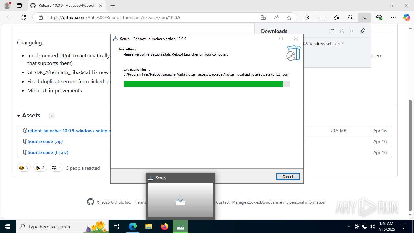This screenshot has height=233, width=414.
Task: Open Task View on the taskbar
Action: [x=117, y=227]
